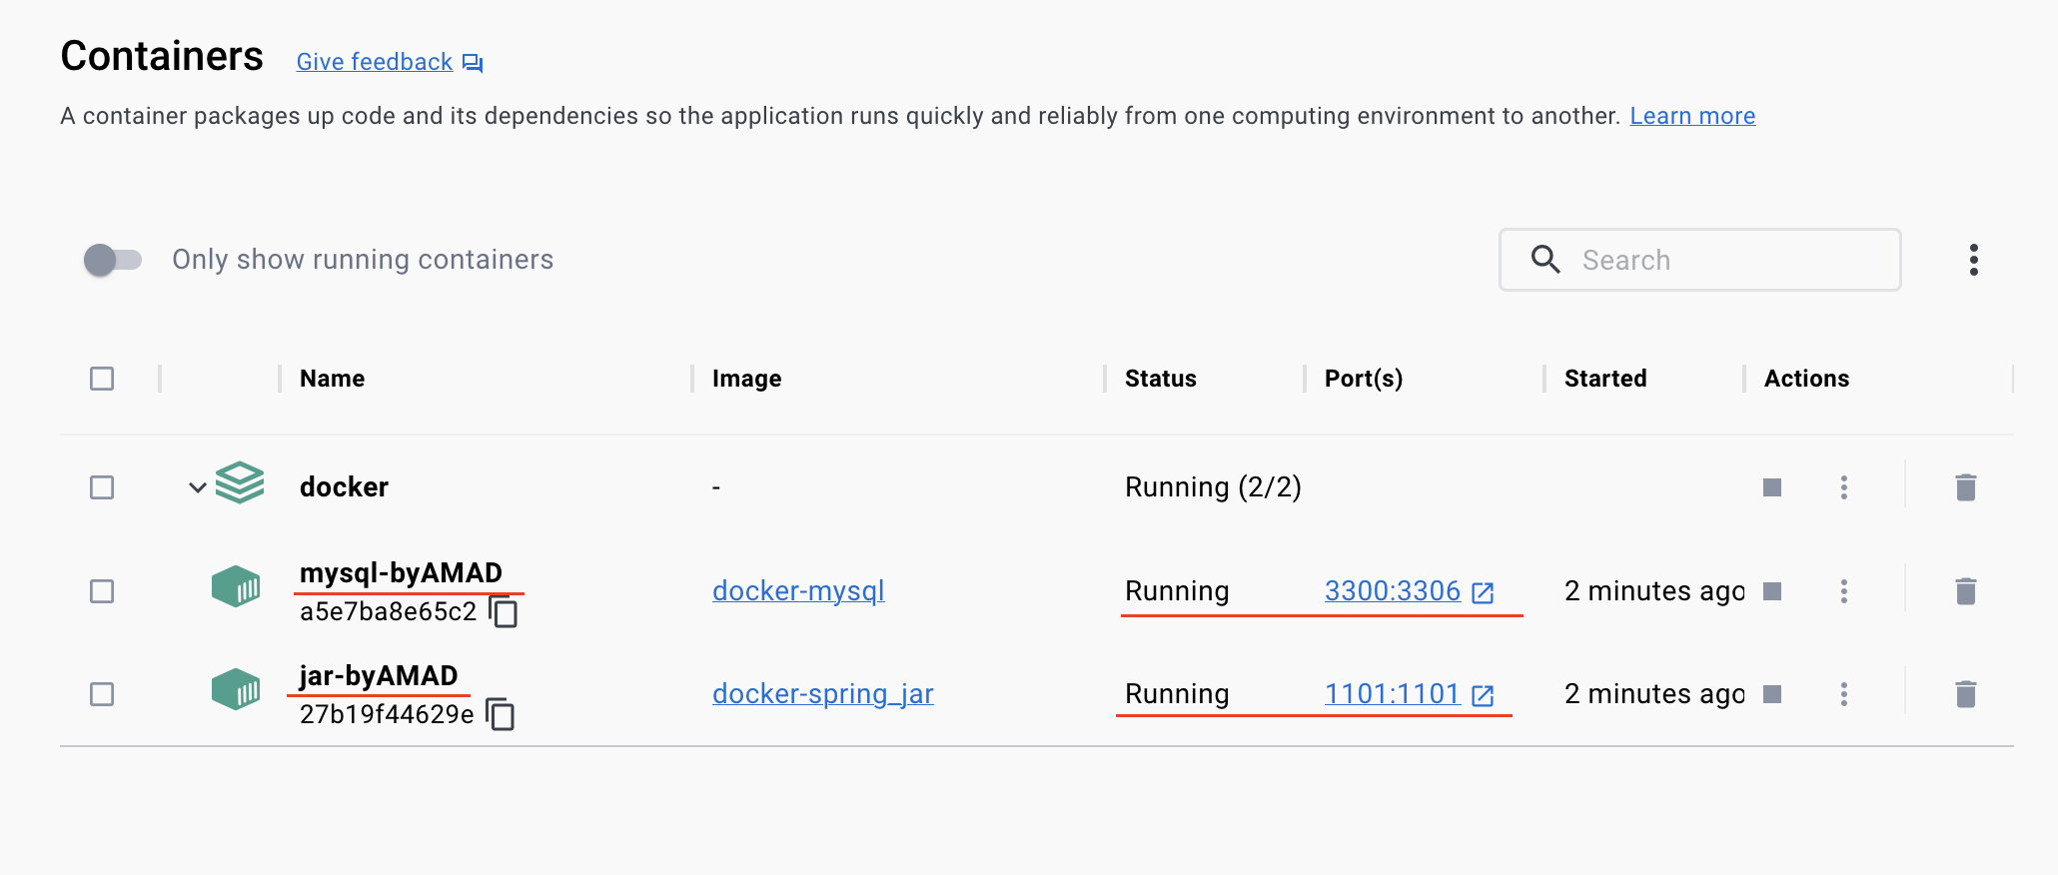Stop the docker compose stack
The height and width of the screenshot is (875, 2058).
point(1772,487)
